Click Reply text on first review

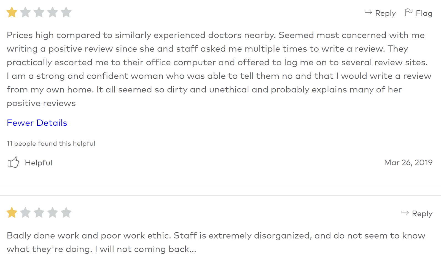pos(385,13)
